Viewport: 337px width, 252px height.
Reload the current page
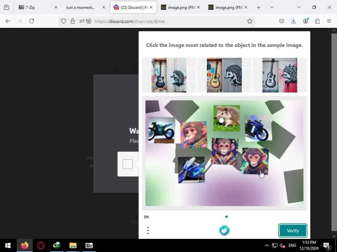(32, 21)
